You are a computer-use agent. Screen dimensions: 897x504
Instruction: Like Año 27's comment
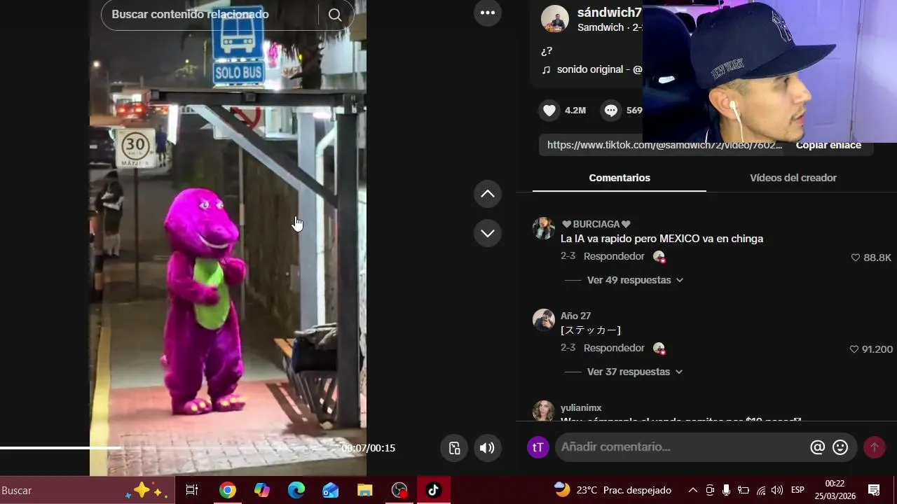point(854,349)
